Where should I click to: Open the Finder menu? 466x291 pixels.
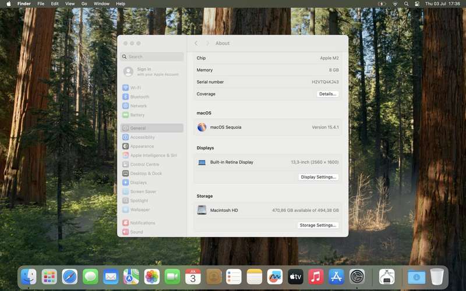coord(24,4)
